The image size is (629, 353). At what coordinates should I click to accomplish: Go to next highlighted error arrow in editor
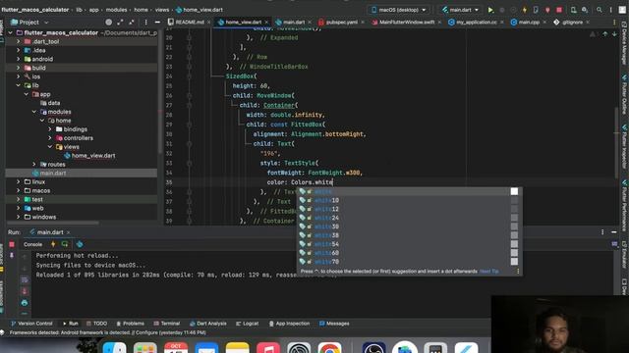(x=614, y=34)
